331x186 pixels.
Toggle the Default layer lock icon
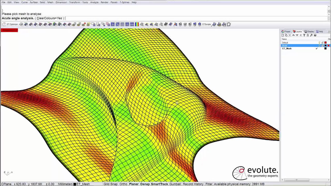click(322, 43)
